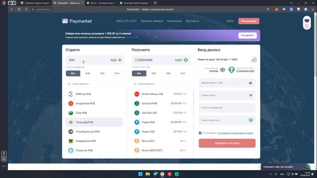Select the RUB filter under Отдаете
The height and width of the screenshot is (178, 317).
point(88,73)
